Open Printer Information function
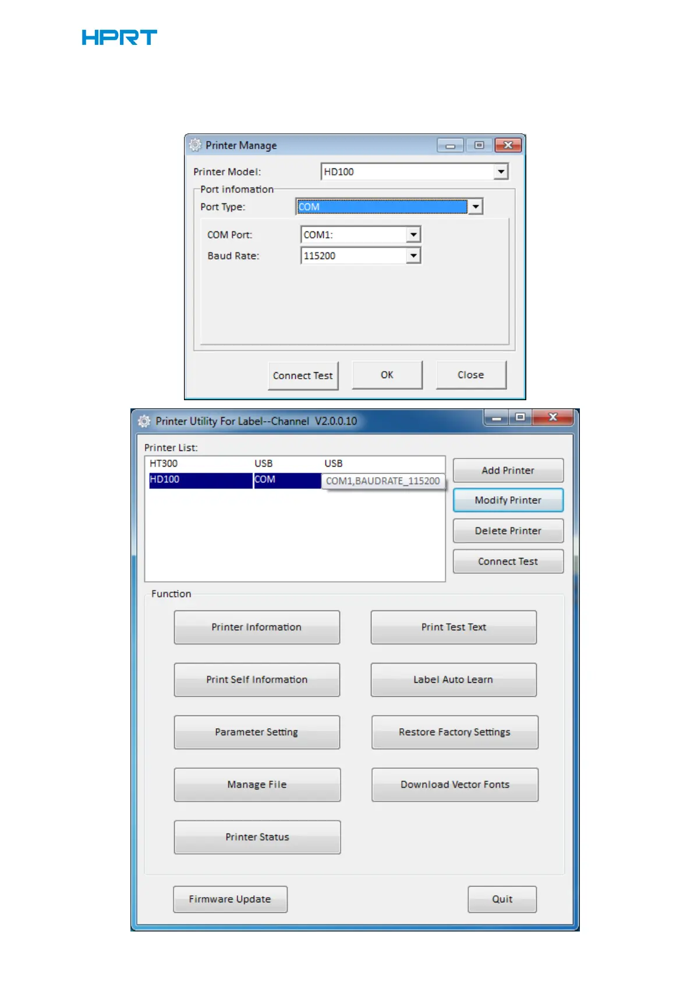Viewport: 694px width, 981px height. point(257,627)
